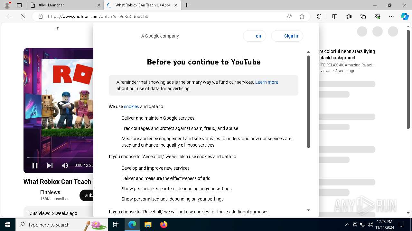Open File Explorer from taskbar
The width and height of the screenshot is (412, 231).
pyautogui.click(x=148, y=225)
